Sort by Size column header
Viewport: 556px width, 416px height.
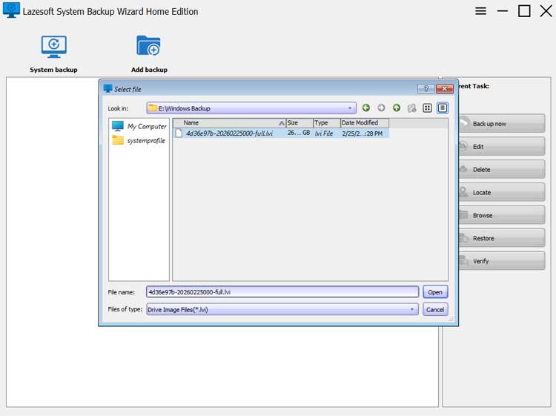299,122
